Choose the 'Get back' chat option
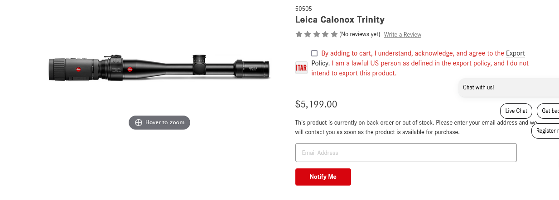559x200 pixels. click(549, 111)
